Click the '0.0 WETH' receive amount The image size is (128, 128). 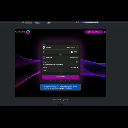[75, 68]
